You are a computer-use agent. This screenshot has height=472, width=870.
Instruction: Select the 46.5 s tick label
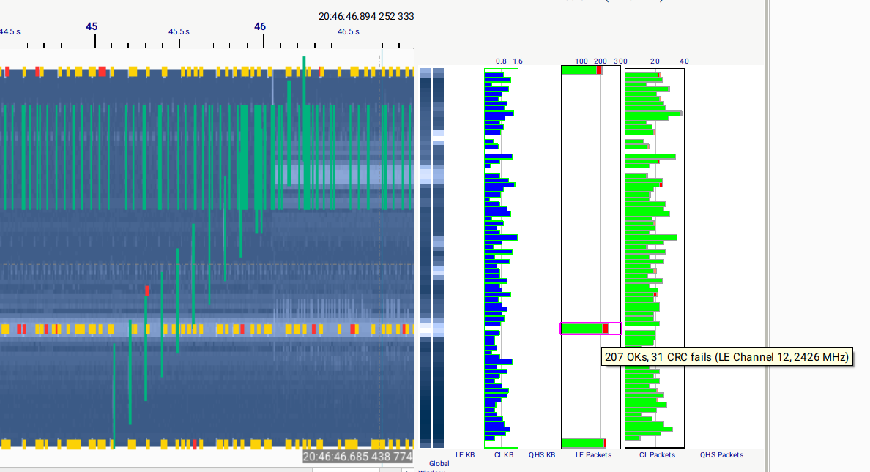pos(349,31)
